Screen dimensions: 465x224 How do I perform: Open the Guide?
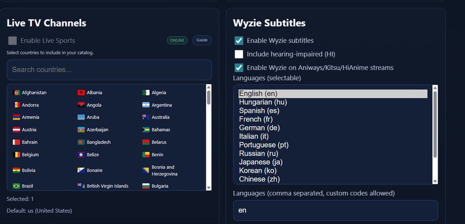202,40
